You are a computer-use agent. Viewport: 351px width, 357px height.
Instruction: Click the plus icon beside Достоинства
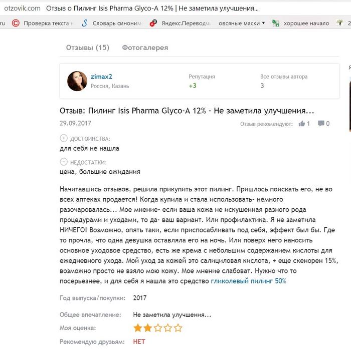(63, 139)
